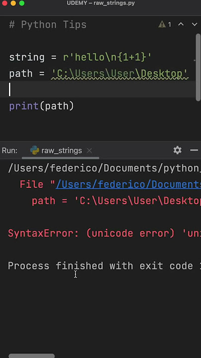
Task: Click the r'hello\n{1+1}' raw string
Action: [107, 57]
